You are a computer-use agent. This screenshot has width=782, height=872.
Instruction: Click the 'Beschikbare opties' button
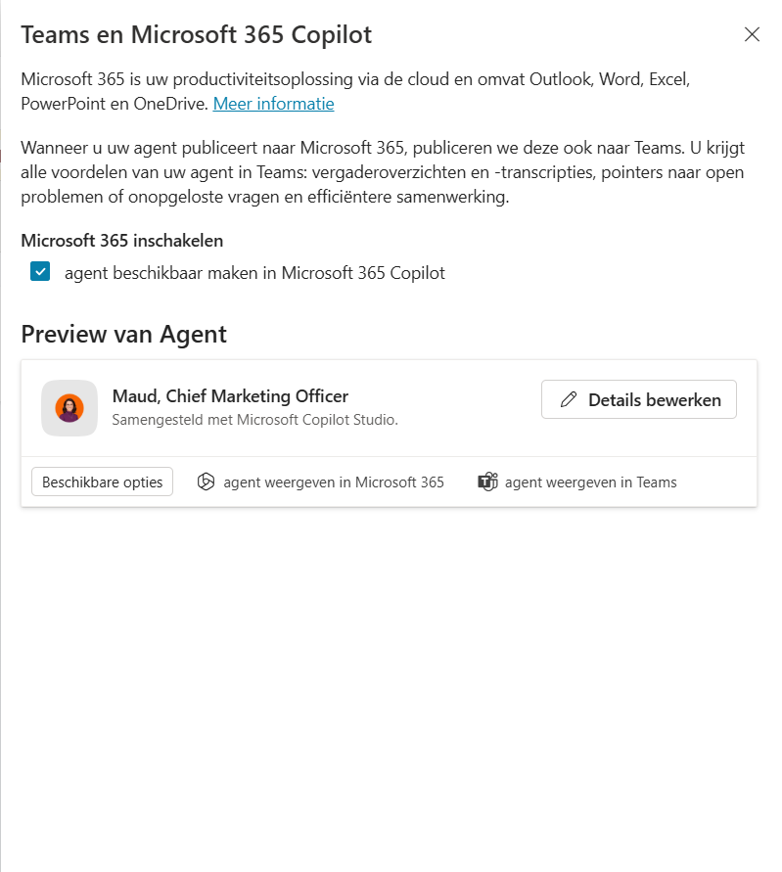pos(102,482)
